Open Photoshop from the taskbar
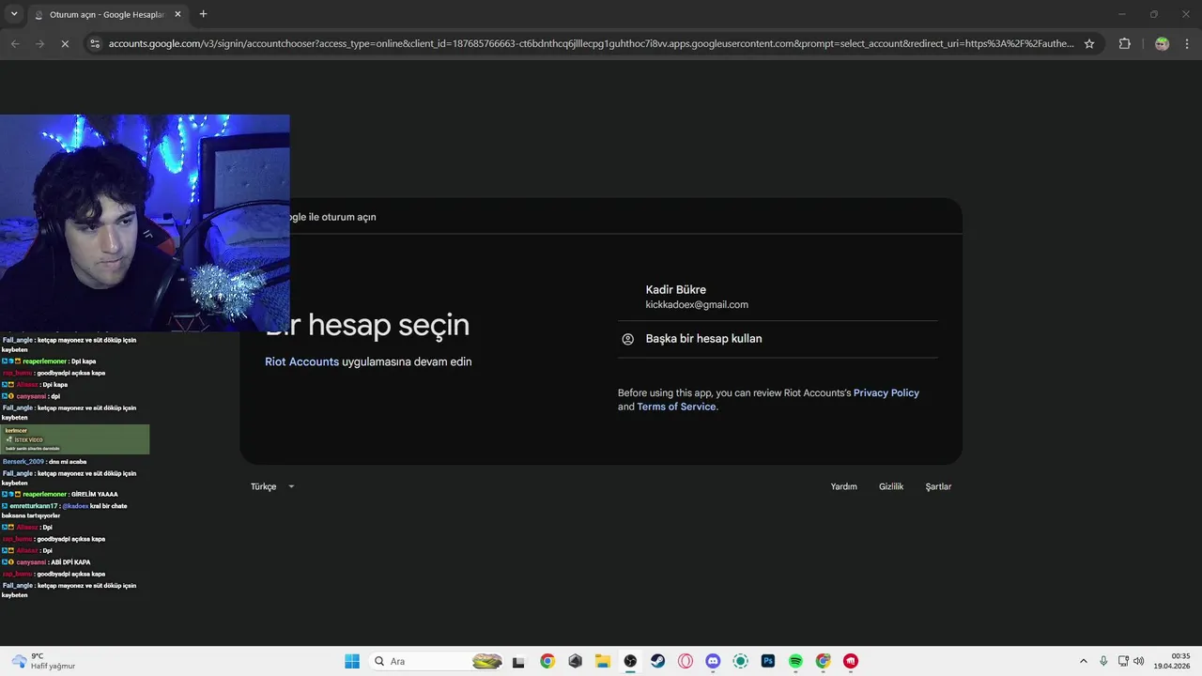This screenshot has width=1202, height=676. (768, 661)
